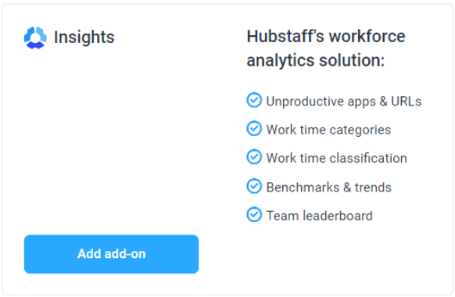The width and height of the screenshot is (455, 297).
Task: Click checkmark icon beside Unproductive apps & URLs
Action: pos(254,100)
